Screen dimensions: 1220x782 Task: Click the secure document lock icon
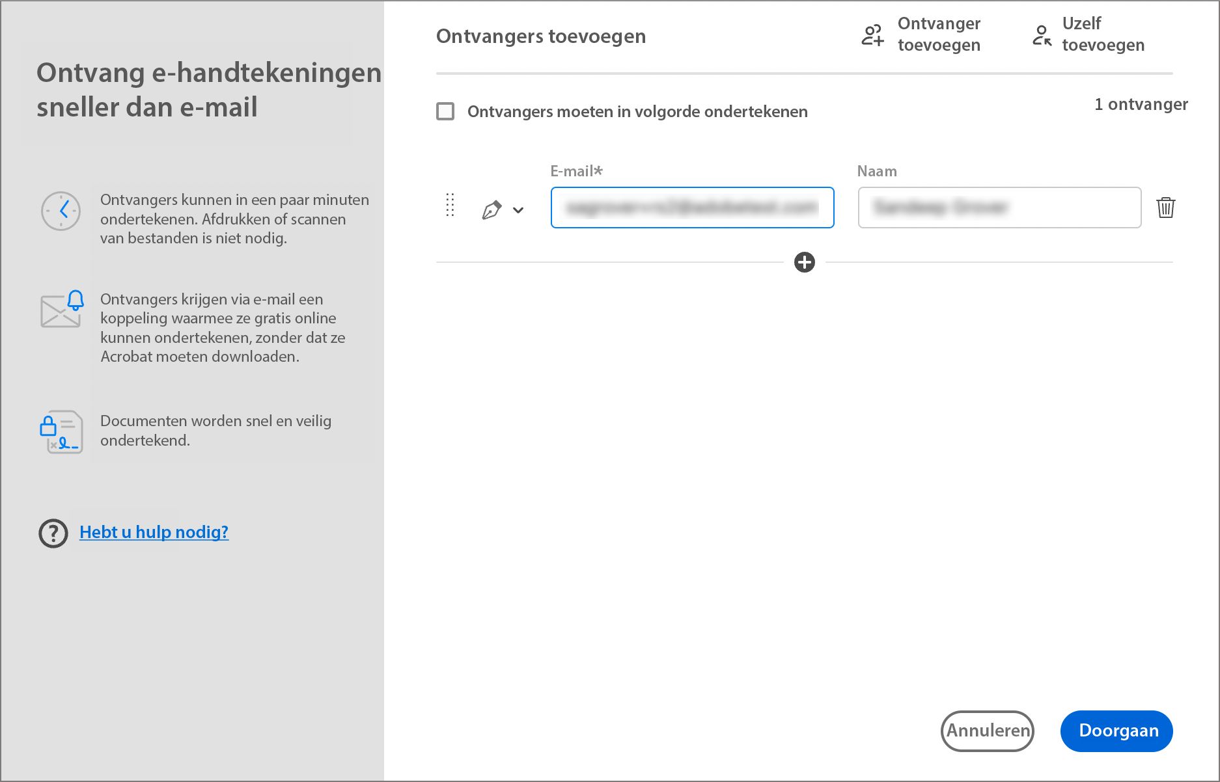pyautogui.click(x=62, y=431)
